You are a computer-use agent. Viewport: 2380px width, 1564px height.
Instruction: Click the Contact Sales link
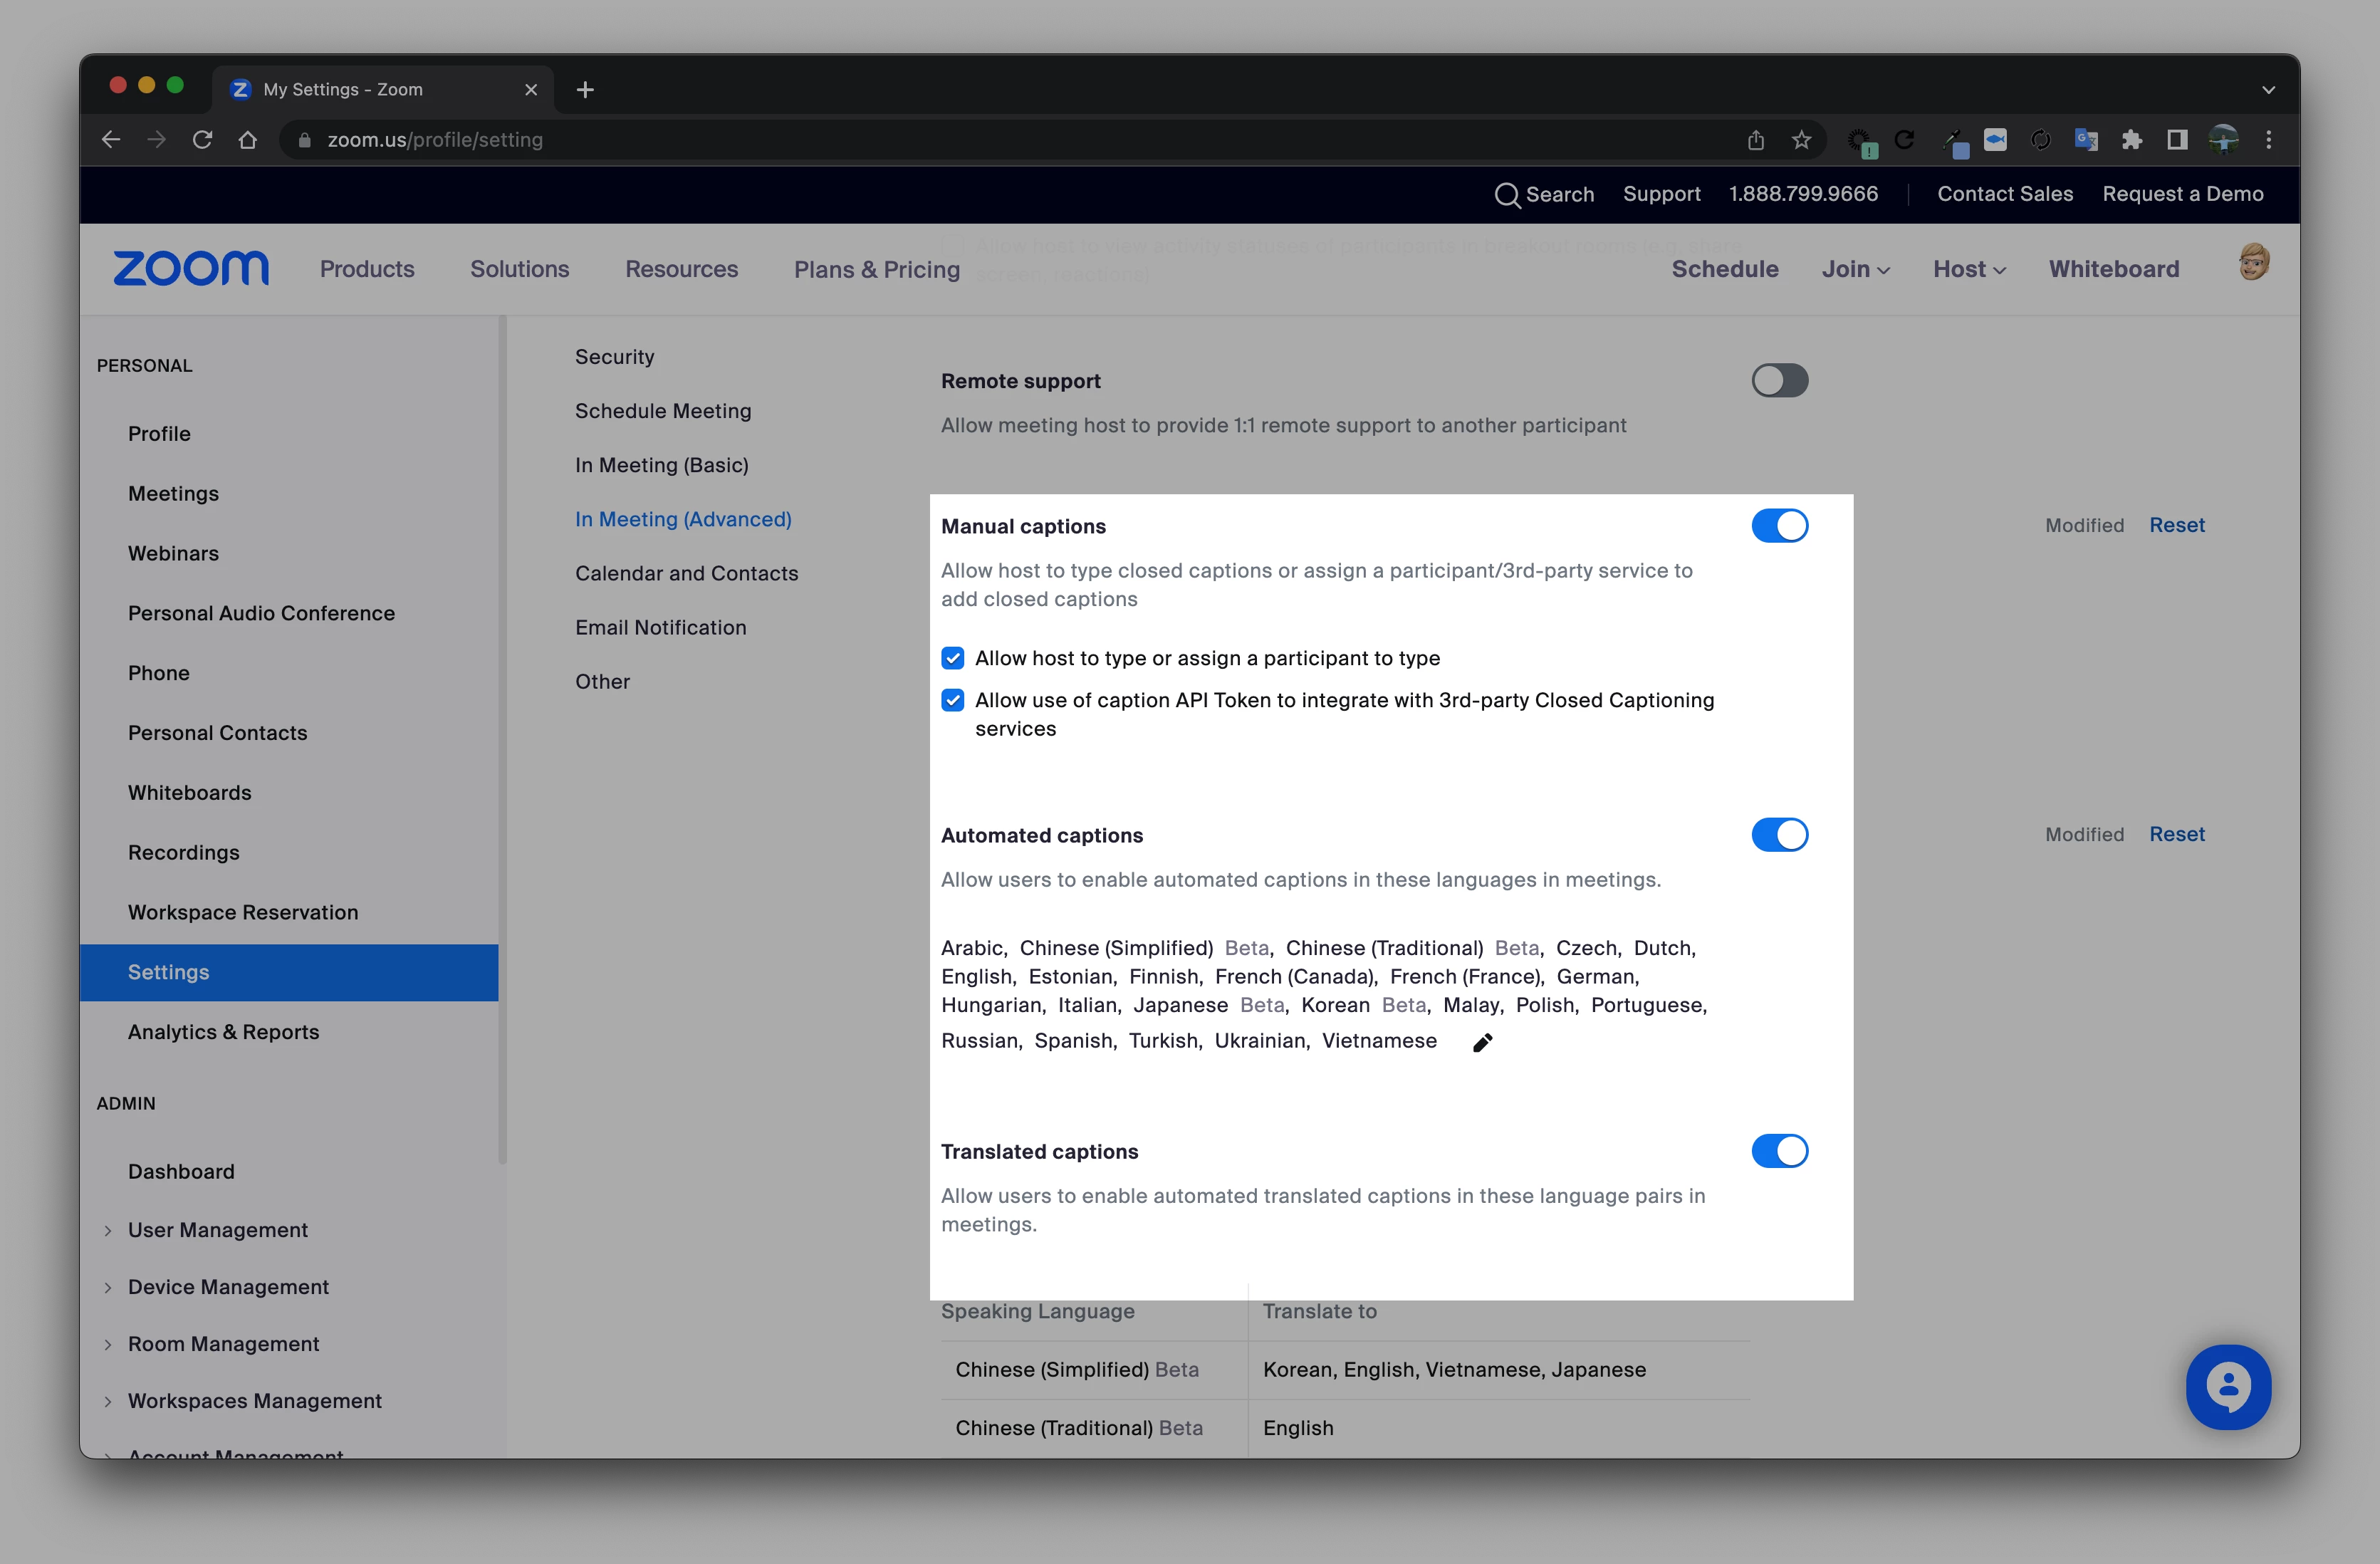pos(2004,194)
